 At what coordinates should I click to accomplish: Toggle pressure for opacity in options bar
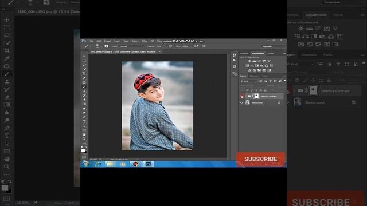(170, 46)
